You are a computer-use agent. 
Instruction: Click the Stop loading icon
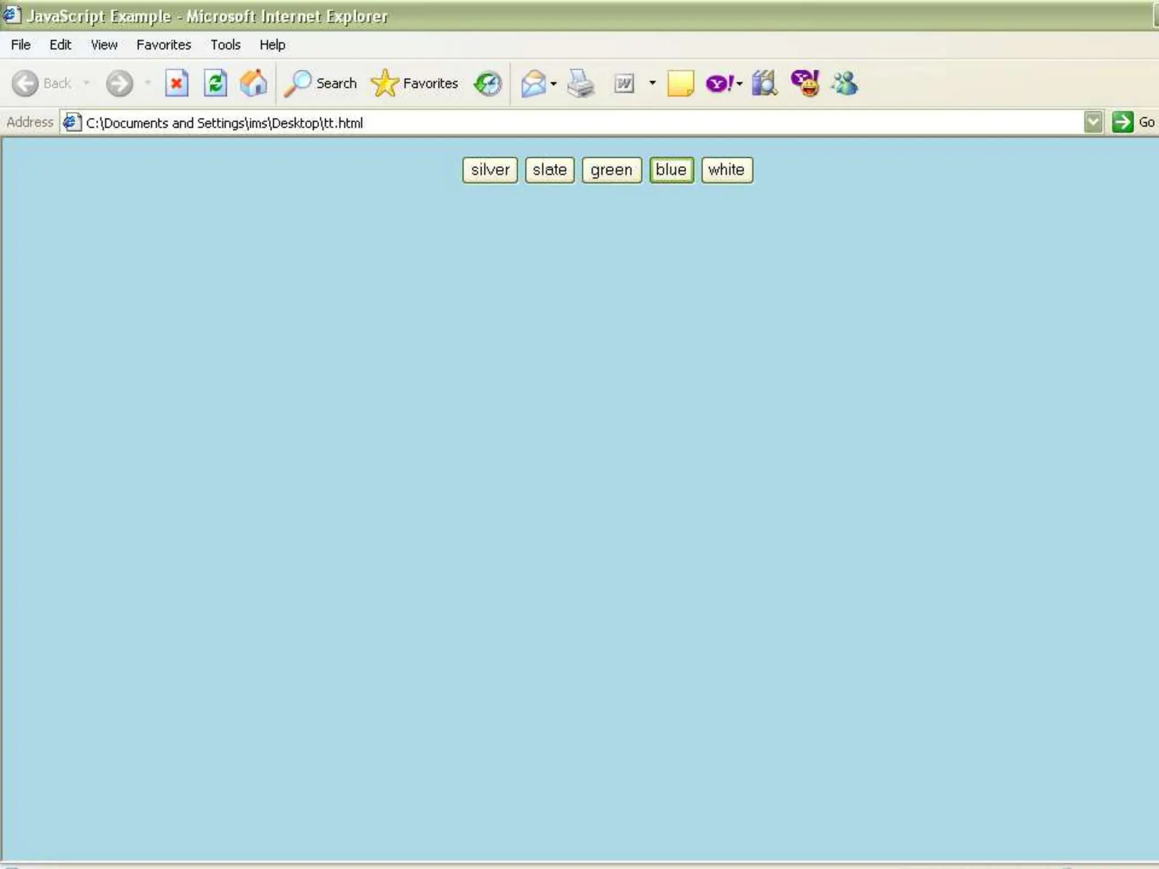pos(177,84)
